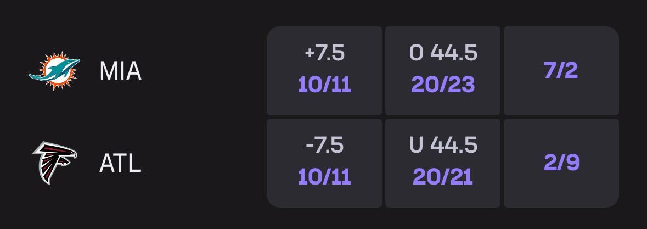Click the O 44.5 total label
Image resolution: width=647 pixels, height=229 pixels.
pos(443,53)
